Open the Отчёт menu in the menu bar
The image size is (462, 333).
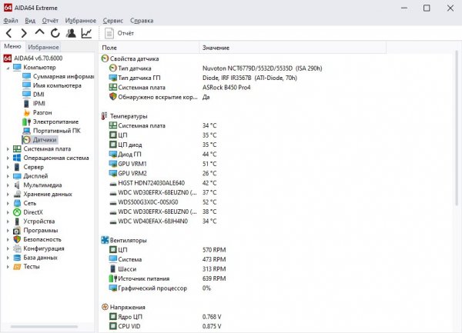click(50, 21)
